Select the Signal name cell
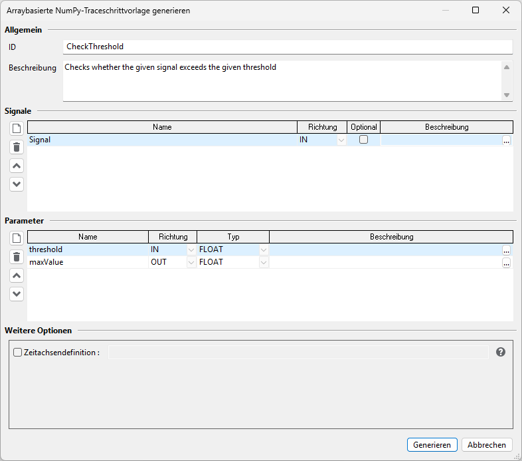The width and height of the screenshot is (522, 461). coord(162,140)
